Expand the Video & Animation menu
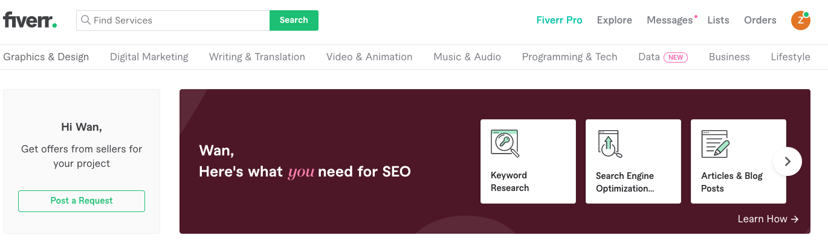The width and height of the screenshot is (828, 250). 369,57
